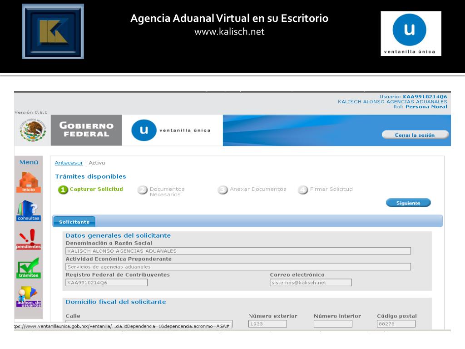Click the Rol: Persona Moral text
The width and height of the screenshot is (465, 349).
click(x=420, y=107)
